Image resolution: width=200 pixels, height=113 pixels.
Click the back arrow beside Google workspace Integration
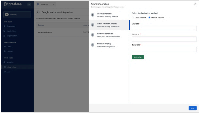click(38, 12)
